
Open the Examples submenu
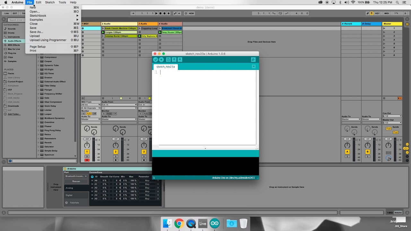(53, 20)
